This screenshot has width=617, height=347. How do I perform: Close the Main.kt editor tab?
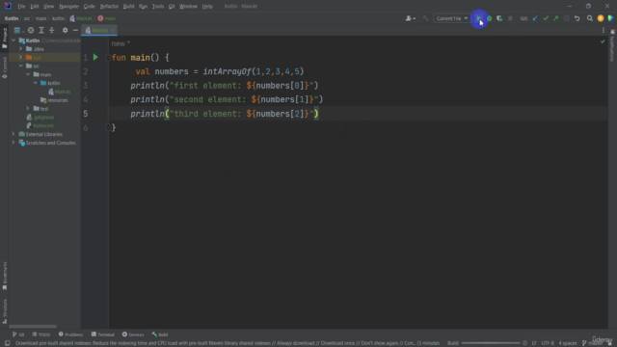tap(113, 30)
